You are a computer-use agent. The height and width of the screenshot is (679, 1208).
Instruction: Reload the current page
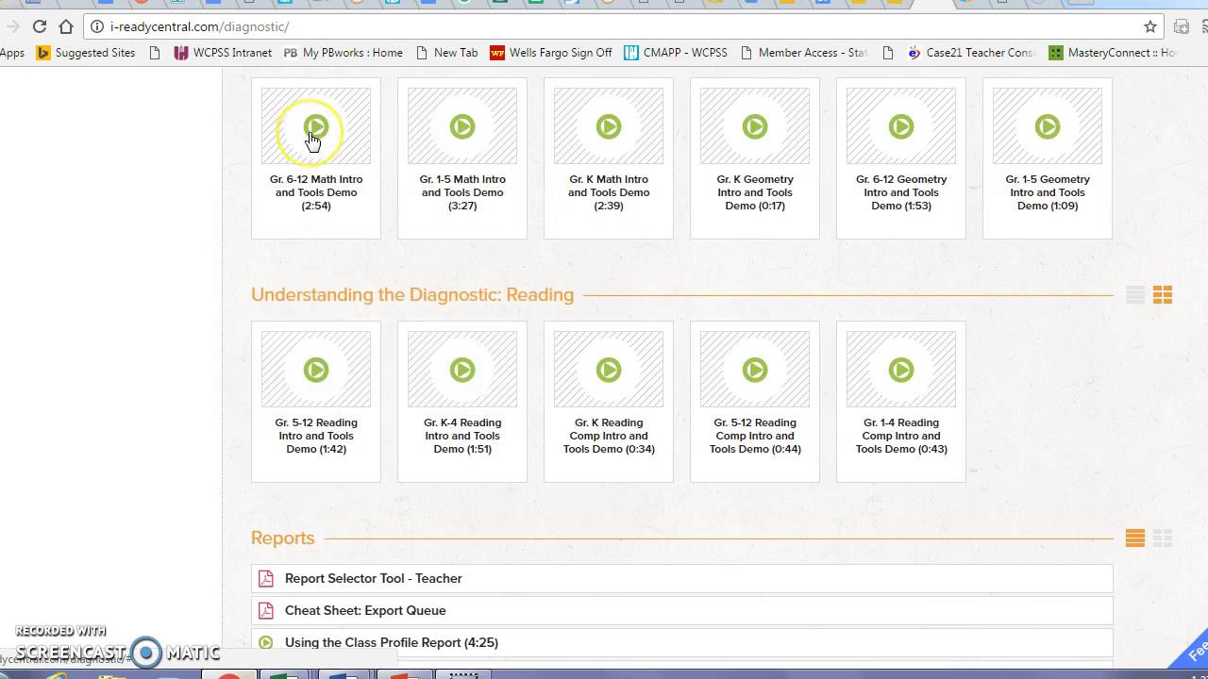point(40,26)
